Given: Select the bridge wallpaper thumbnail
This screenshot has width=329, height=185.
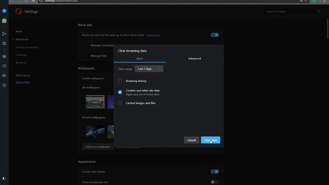Looking at the screenshot, I should tap(95, 102).
